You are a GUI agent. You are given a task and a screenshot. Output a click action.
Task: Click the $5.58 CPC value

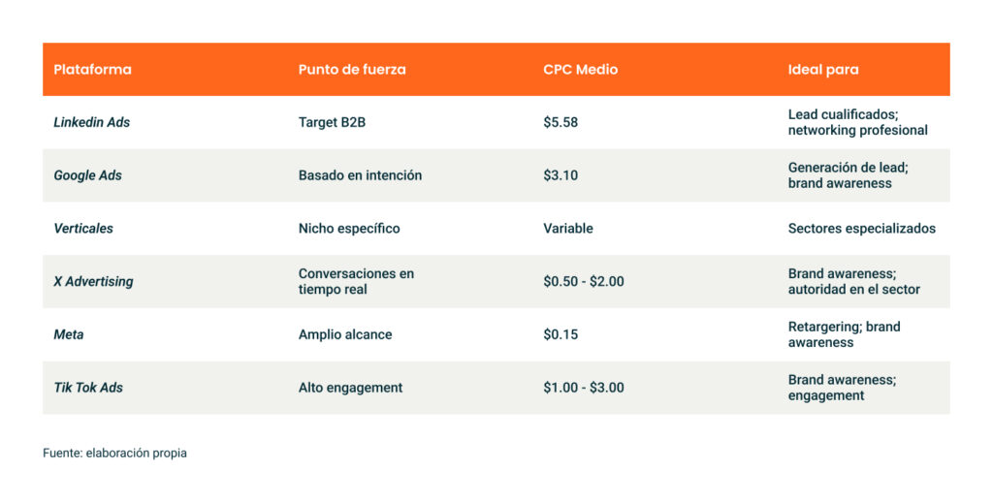click(x=561, y=123)
